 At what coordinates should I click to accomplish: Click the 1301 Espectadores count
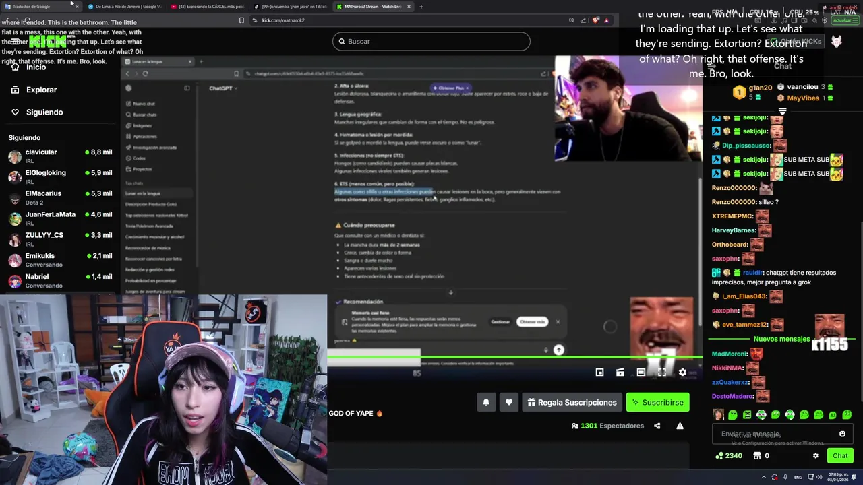pos(607,426)
